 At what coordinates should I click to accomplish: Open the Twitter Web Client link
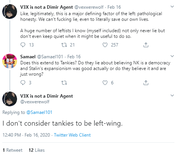tap(72, 135)
